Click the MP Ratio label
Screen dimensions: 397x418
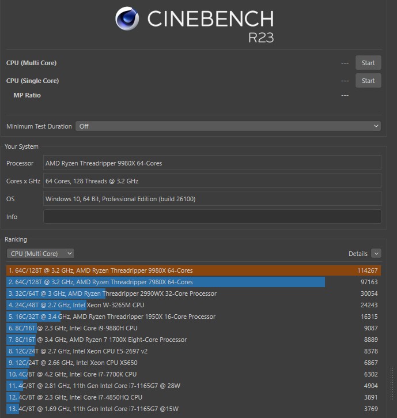click(27, 95)
